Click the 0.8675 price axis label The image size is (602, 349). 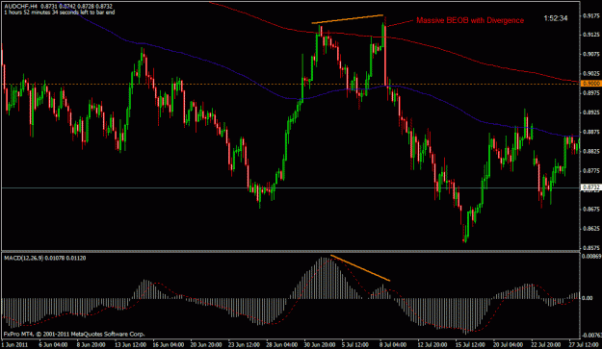(591, 210)
